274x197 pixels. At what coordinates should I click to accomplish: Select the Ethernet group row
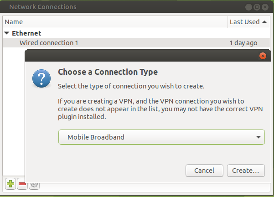pos(26,33)
